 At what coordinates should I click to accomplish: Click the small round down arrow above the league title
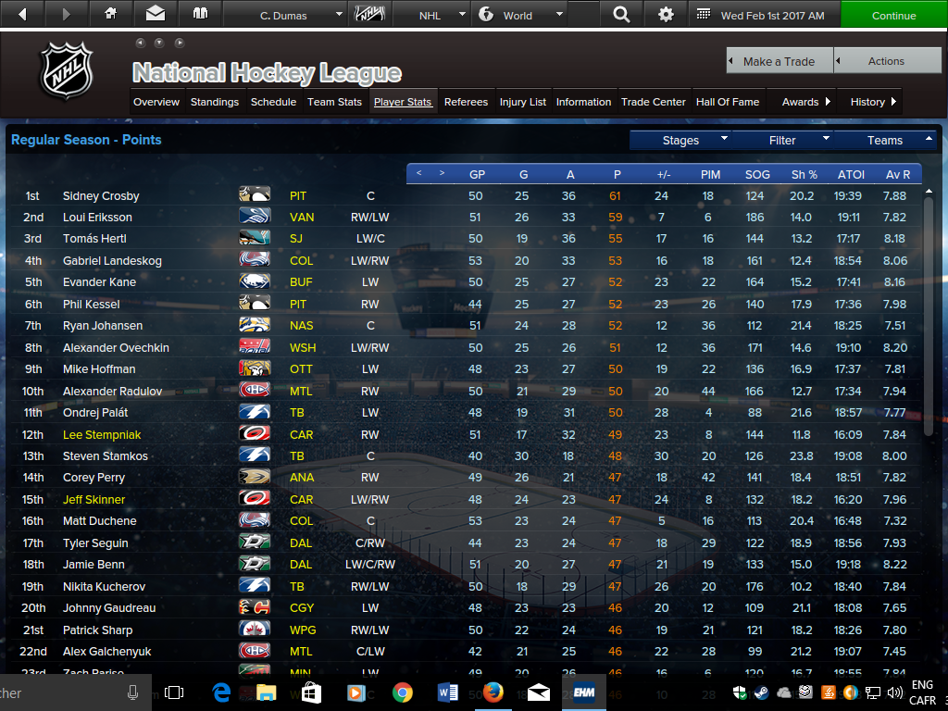(159, 43)
